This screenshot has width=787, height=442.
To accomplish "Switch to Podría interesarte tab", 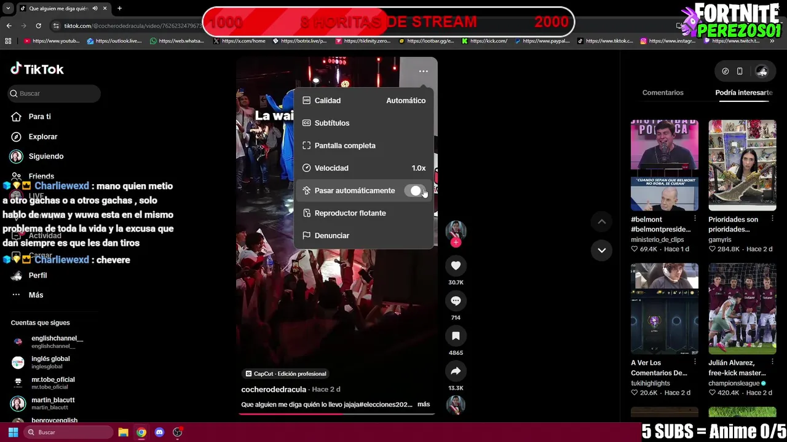I will (x=744, y=93).
